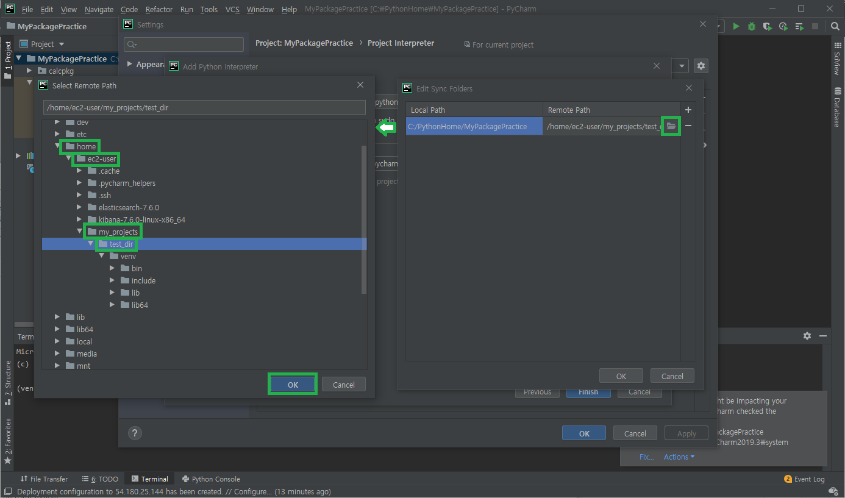Screen dimensions: 845x498
Task: Open the VCS menu
Action: (x=232, y=9)
